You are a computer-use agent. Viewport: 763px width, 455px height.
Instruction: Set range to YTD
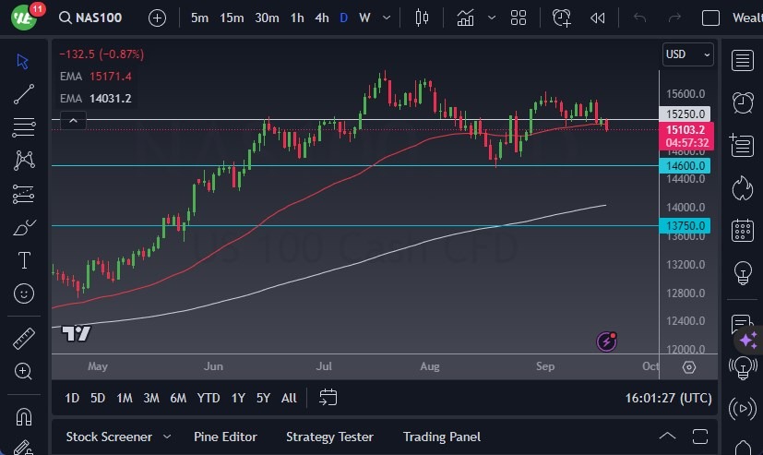click(209, 398)
